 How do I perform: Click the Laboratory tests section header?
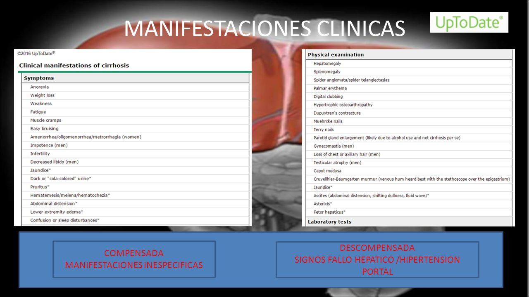tap(409, 222)
